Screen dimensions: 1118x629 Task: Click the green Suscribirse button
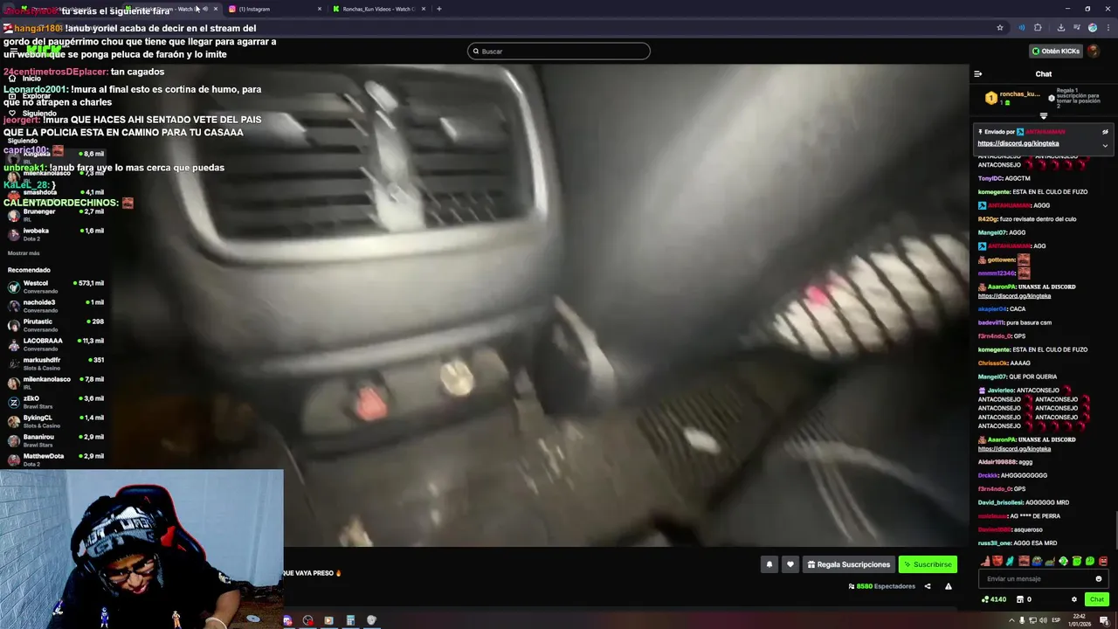(928, 564)
